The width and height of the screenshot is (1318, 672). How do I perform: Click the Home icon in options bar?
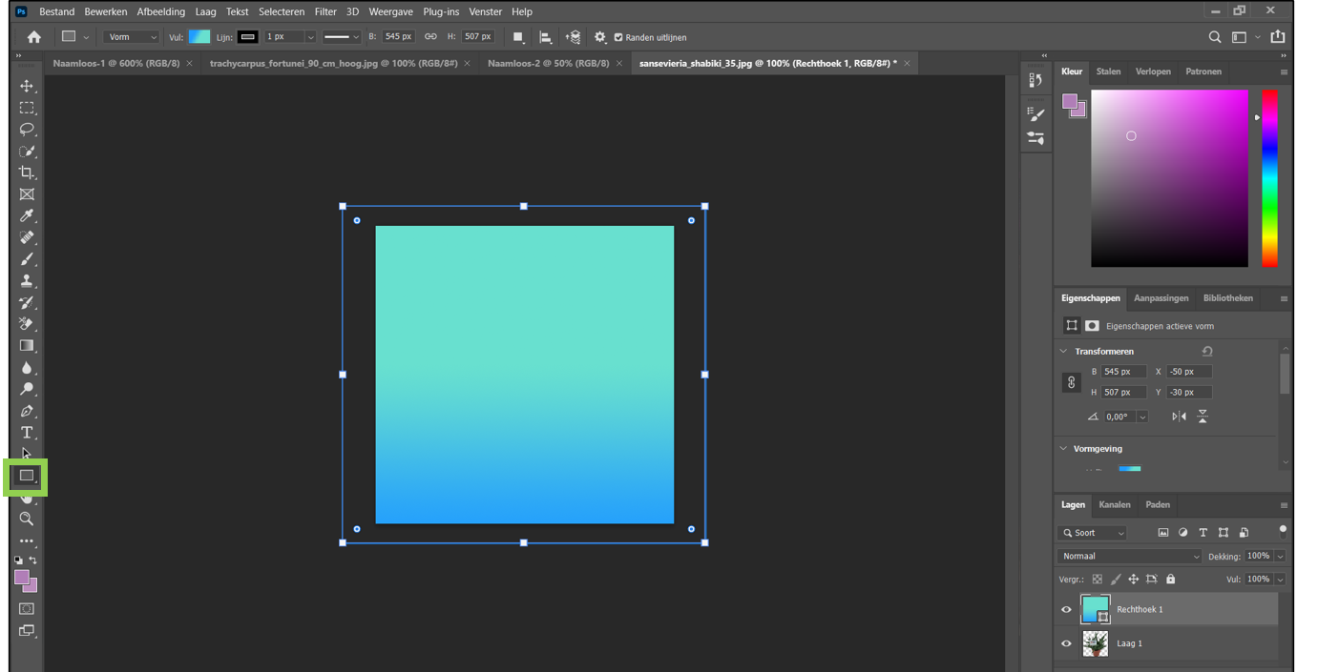pos(34,37)
